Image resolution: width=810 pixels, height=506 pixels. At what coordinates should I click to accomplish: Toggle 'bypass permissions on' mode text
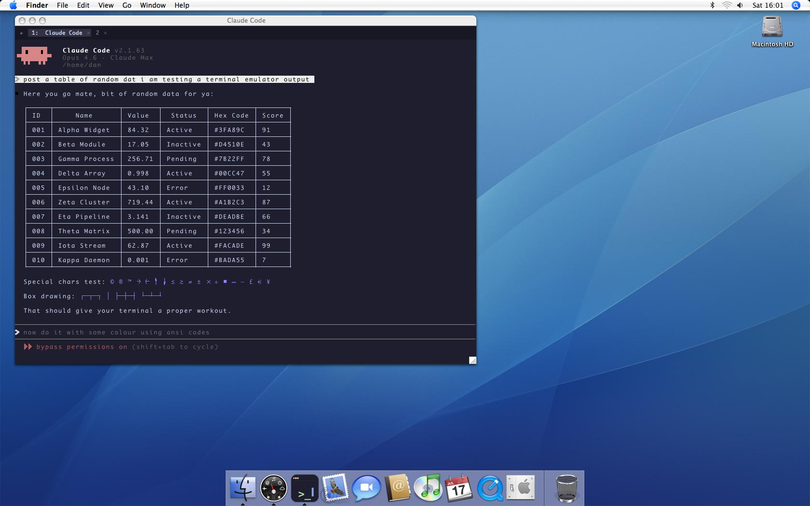82,346
